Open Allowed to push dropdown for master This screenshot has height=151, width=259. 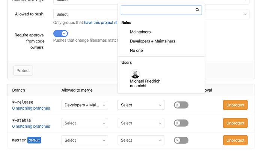pyautogui.click(x=141, y=140)
